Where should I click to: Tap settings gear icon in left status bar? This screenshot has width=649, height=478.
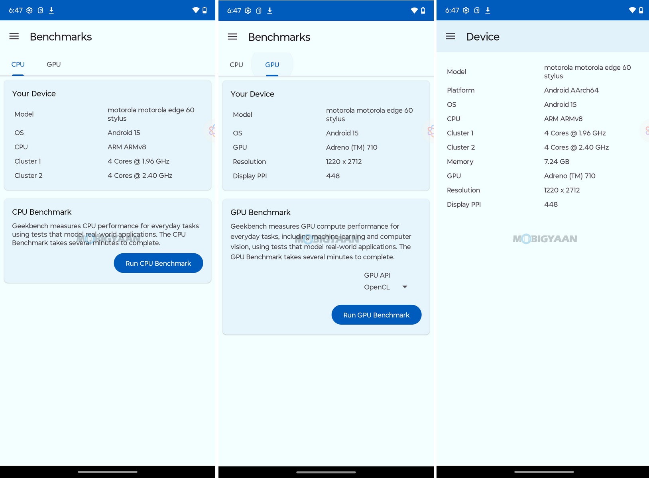point(29,10)
